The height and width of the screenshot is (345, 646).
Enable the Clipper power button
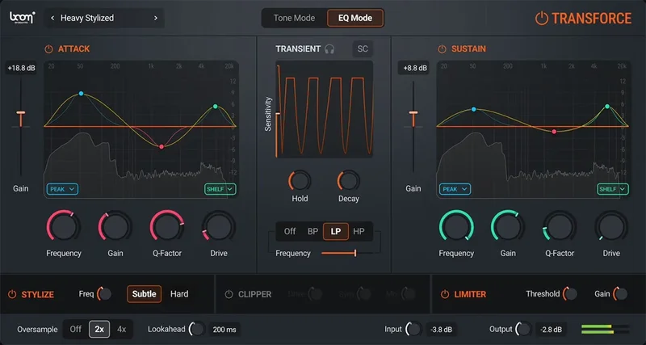click(229, 294)
